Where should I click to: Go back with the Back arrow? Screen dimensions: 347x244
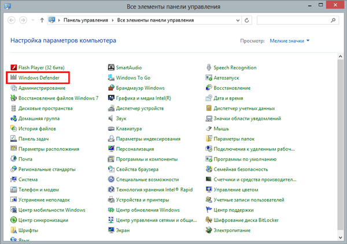[12, 20]
